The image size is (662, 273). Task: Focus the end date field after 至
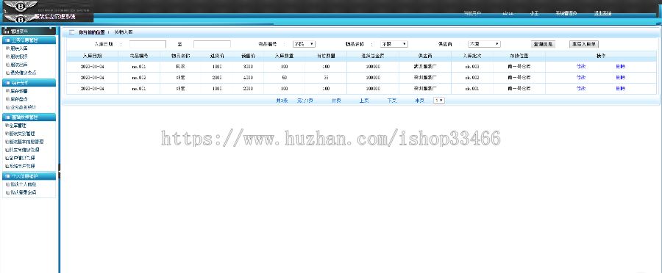click(212, 44)
